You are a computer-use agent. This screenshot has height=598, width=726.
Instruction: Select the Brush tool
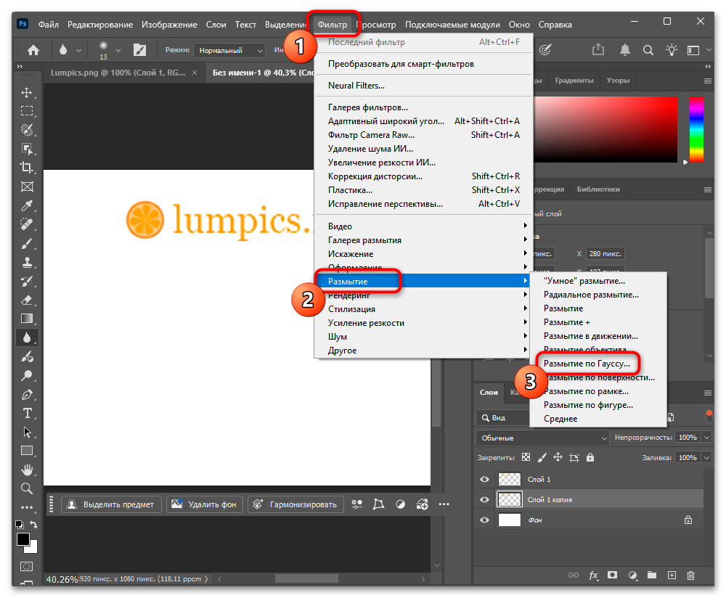tap(27, 243)
